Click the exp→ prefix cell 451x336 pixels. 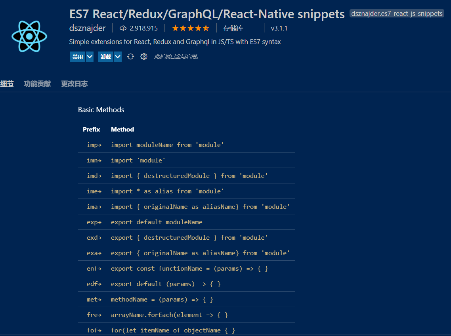coord(94,222)
